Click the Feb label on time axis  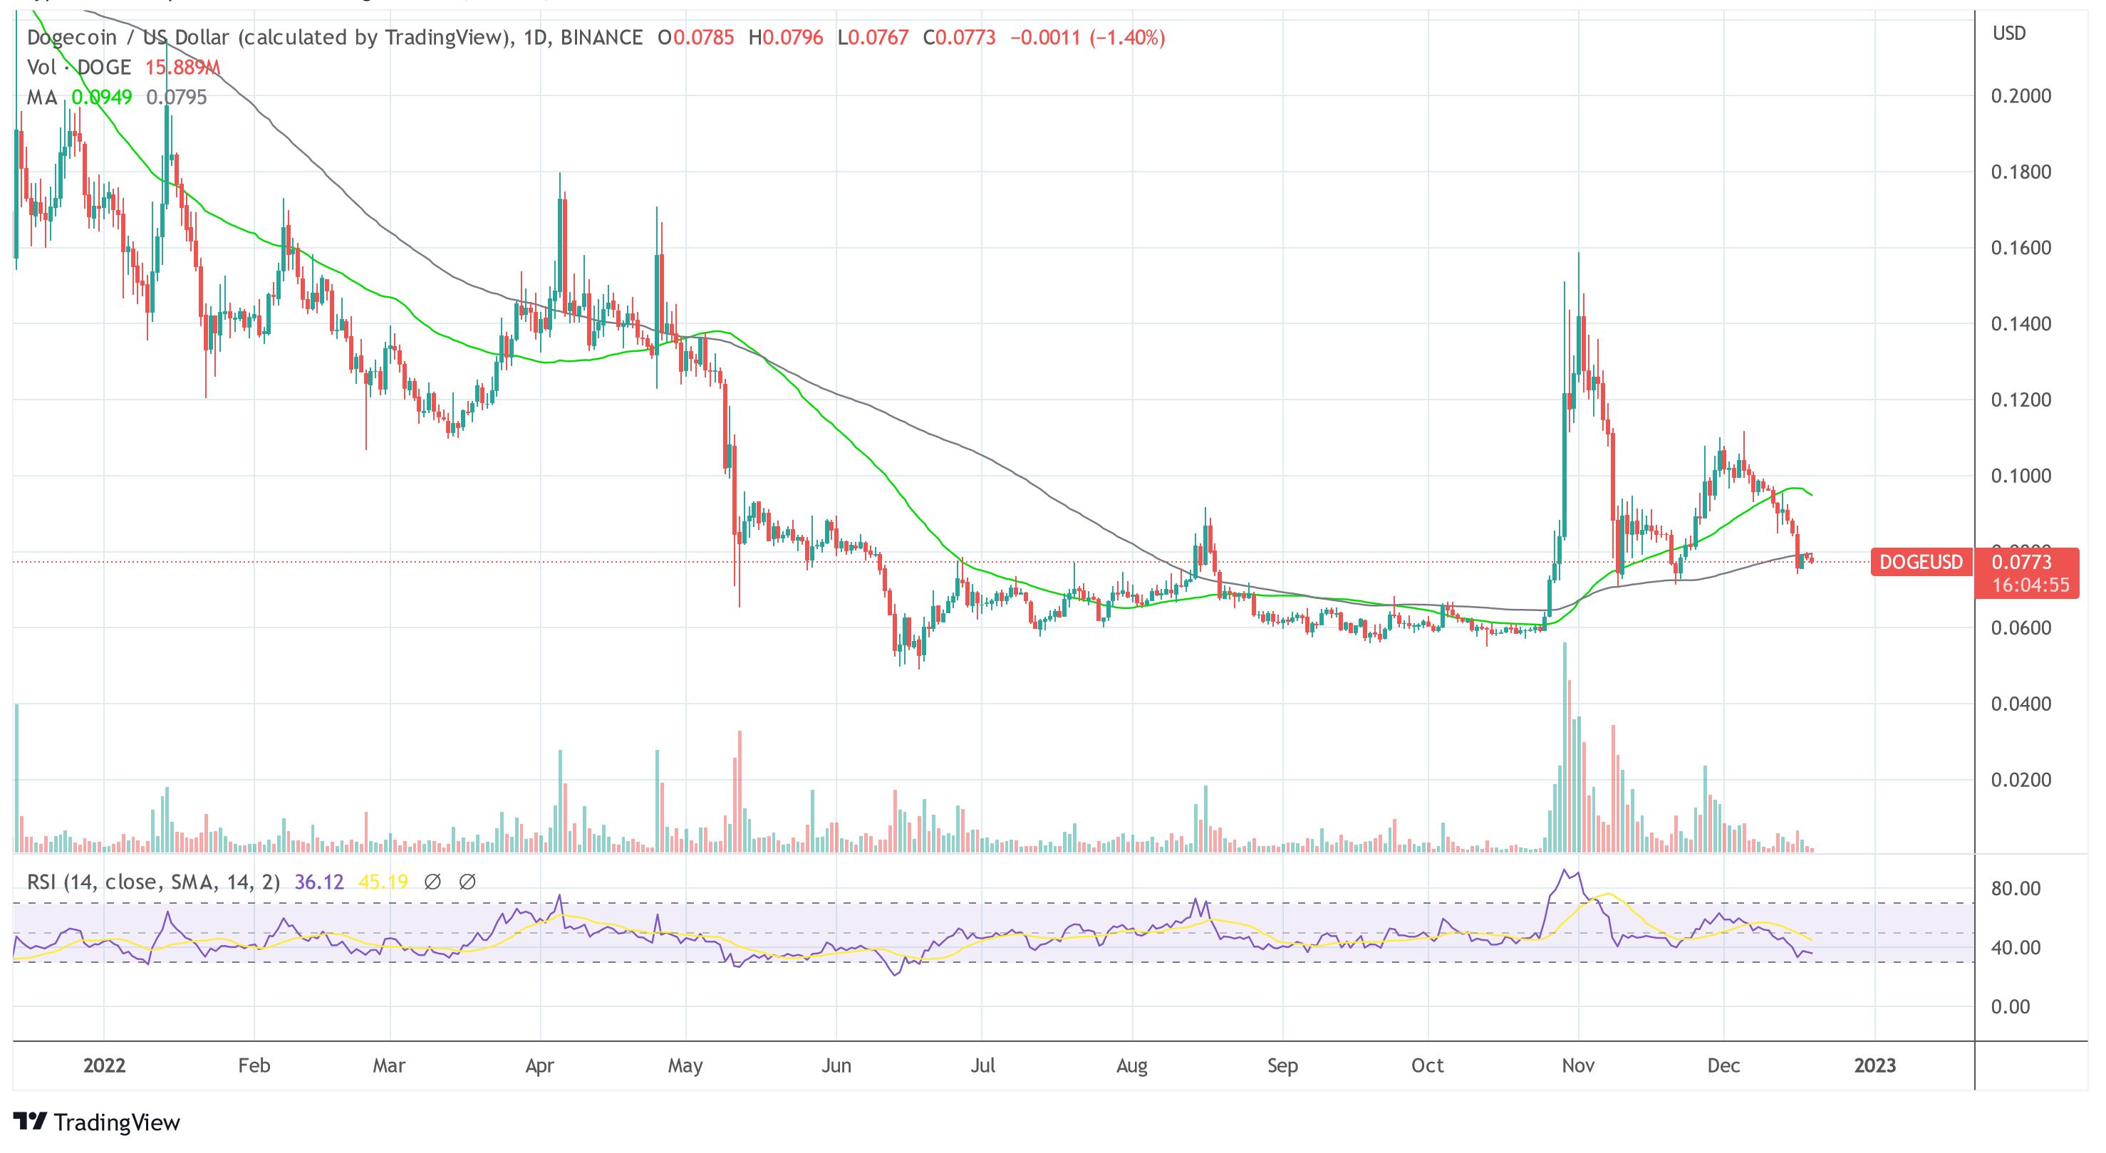254,1065
